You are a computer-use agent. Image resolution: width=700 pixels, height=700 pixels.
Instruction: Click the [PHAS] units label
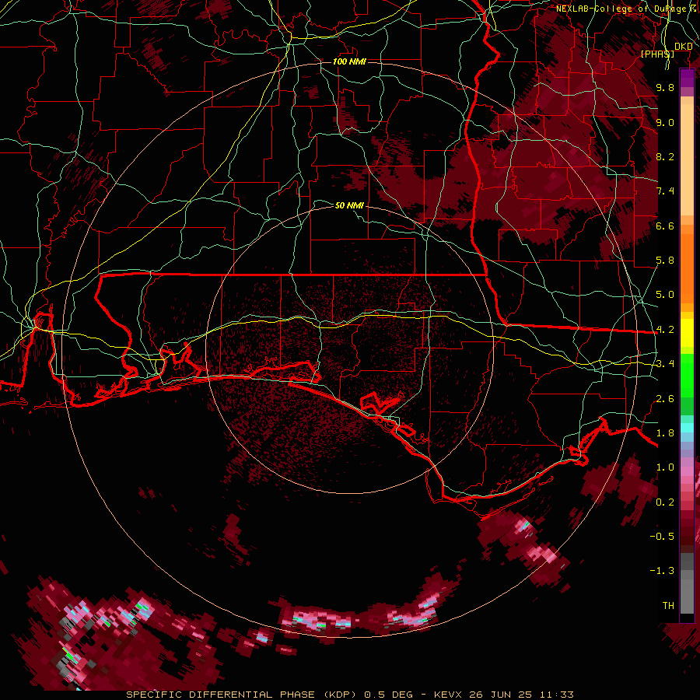pos(657,54)
